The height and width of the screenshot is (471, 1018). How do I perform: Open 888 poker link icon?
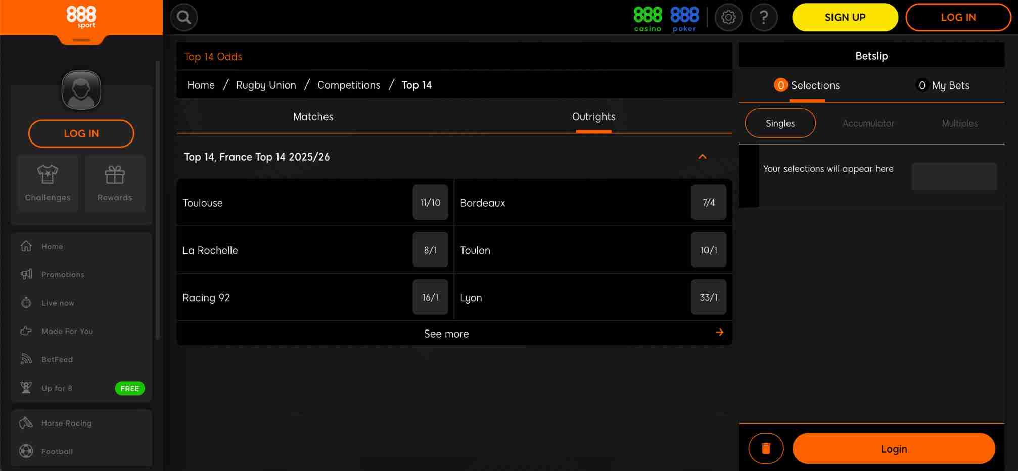point(684,19)
